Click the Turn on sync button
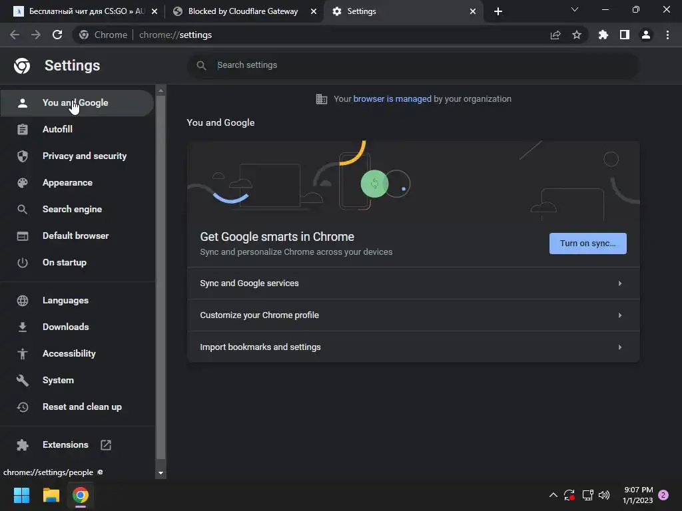The height and width of the screenshot is (511, 682). point(587,244)
